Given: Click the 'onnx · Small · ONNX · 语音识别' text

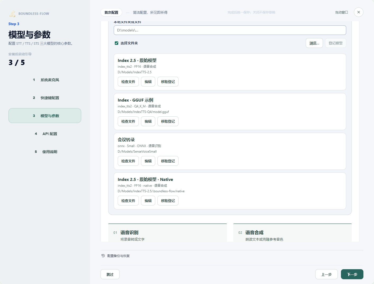Looking at the screenshot, I should click(x=139, y=146).
